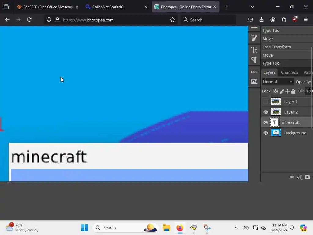Image resolution: width=313 pixels, height=235 pixels.
Task: Select Layer 1 thumbnail
Action: (x=276, y=102)
